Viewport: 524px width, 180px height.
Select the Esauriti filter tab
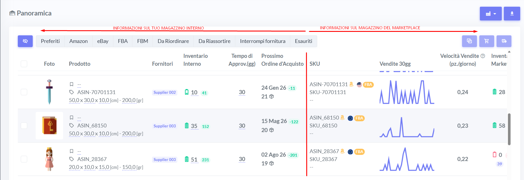(303, 41)
